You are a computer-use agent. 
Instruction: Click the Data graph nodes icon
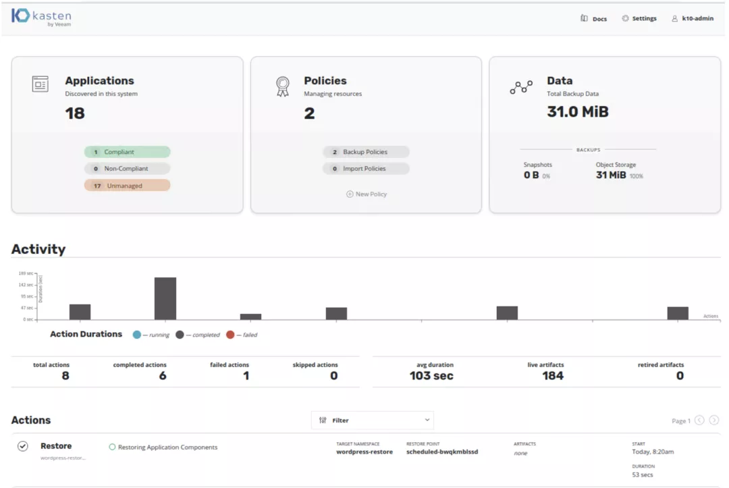coord(521,87)
